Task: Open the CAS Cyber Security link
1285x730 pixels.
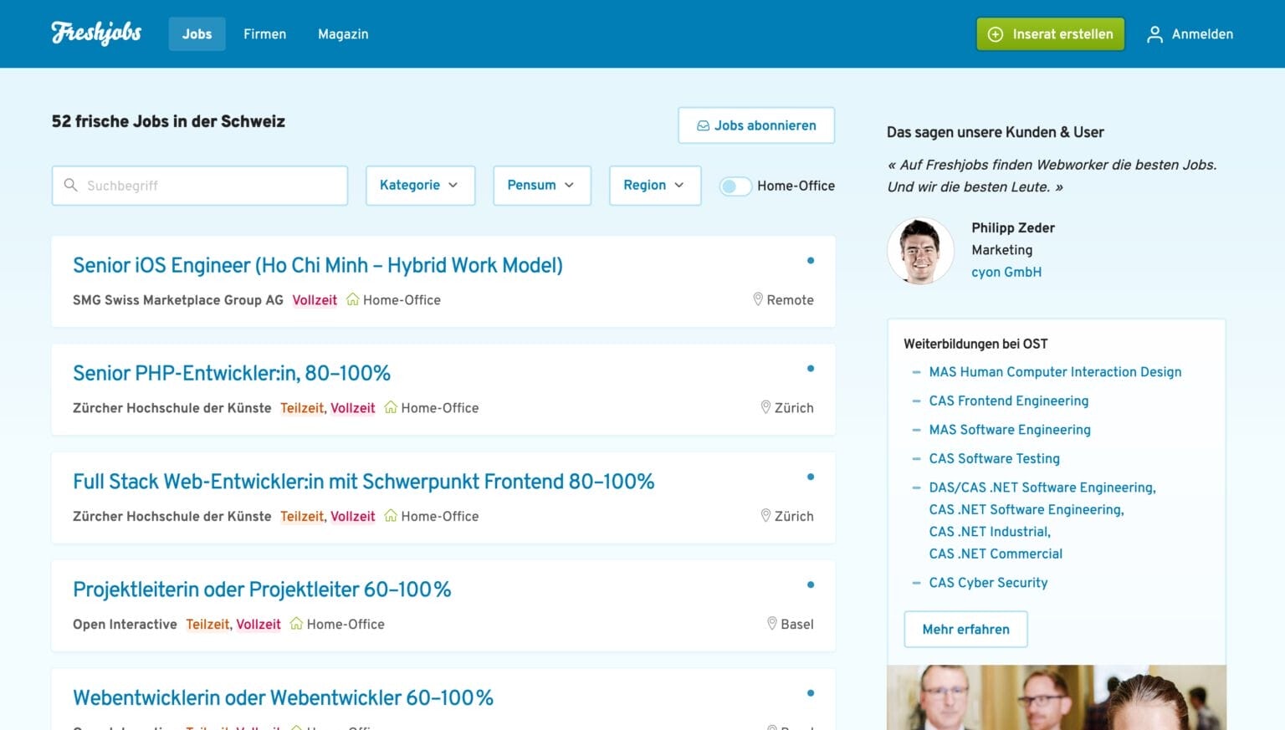Action: coord(988,582)
